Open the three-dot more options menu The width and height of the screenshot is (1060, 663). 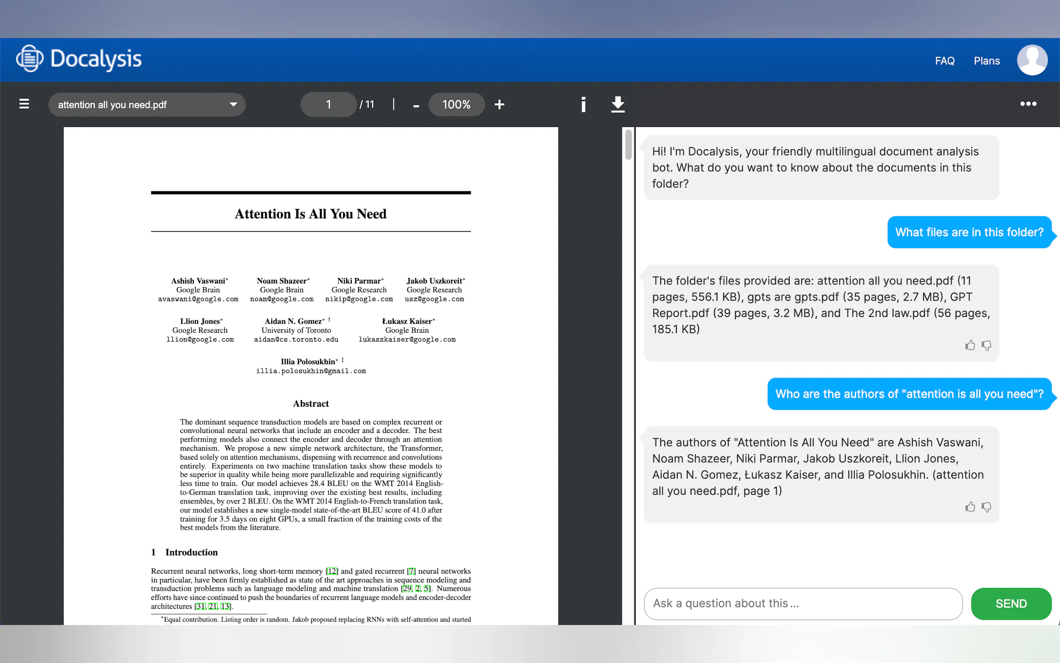point(1027,104)
